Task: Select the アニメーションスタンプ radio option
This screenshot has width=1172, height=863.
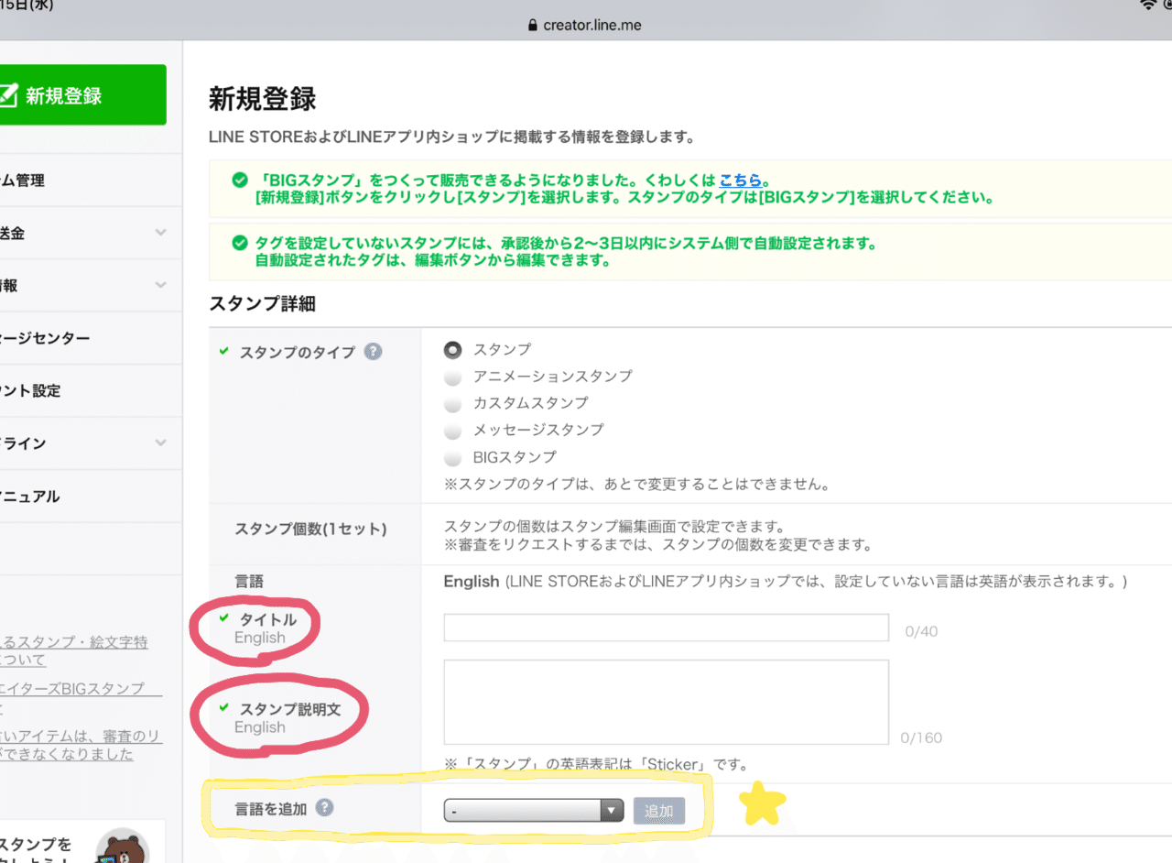Action: 452,377
